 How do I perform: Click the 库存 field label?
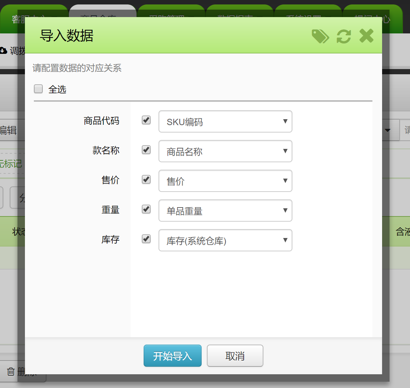coord(110,240)
